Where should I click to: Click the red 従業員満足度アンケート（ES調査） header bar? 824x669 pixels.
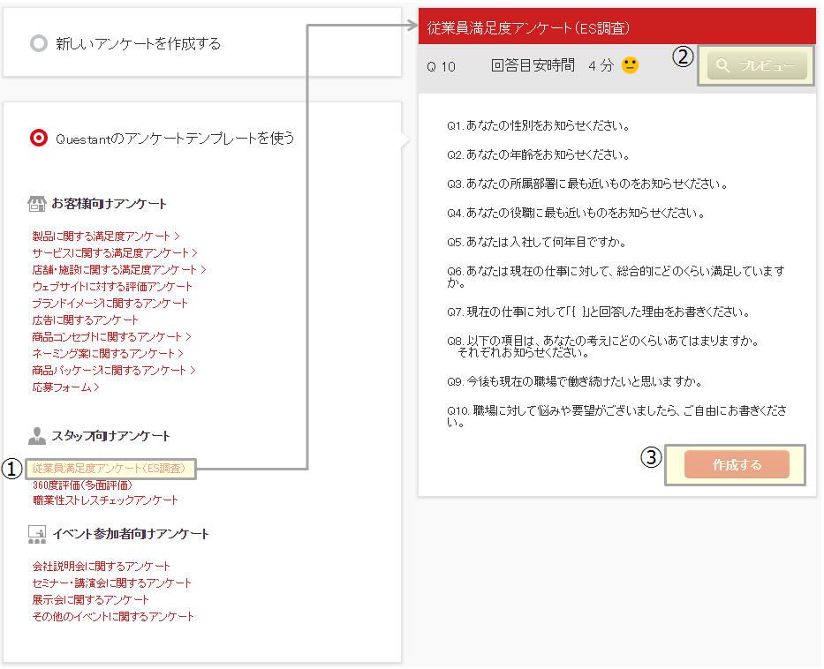(x=616, y=26)
